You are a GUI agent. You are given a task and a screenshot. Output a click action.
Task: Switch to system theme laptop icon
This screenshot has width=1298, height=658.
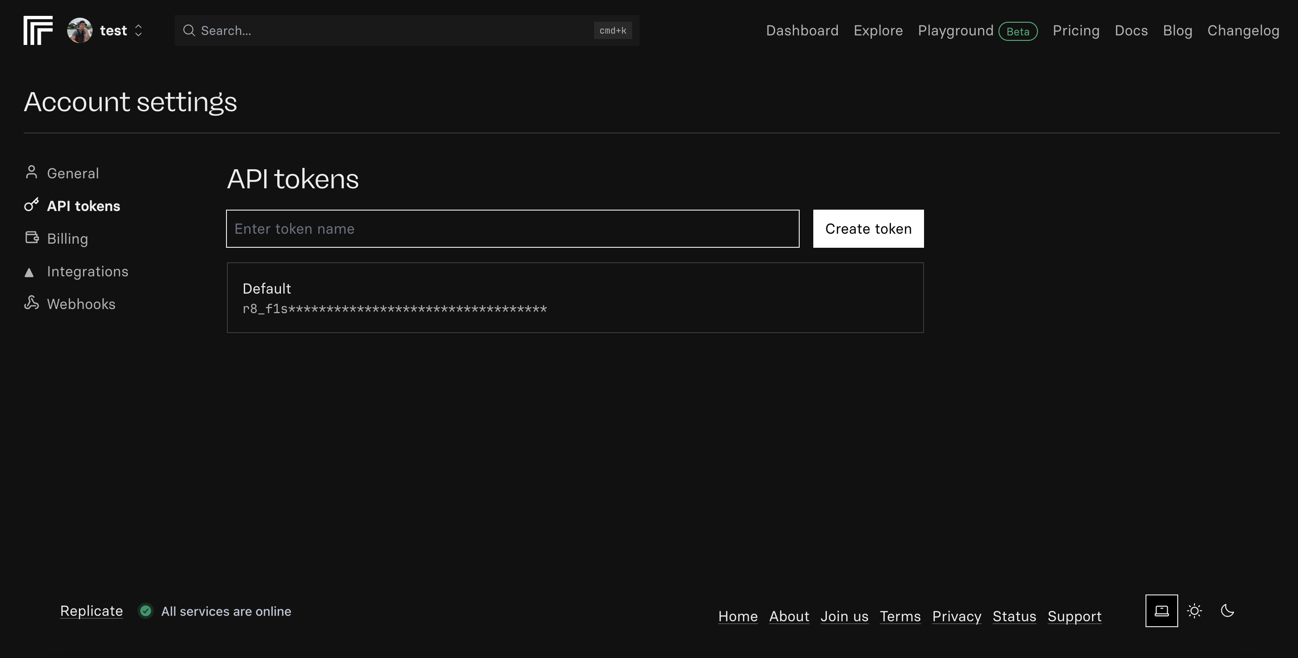[1161, 611]
